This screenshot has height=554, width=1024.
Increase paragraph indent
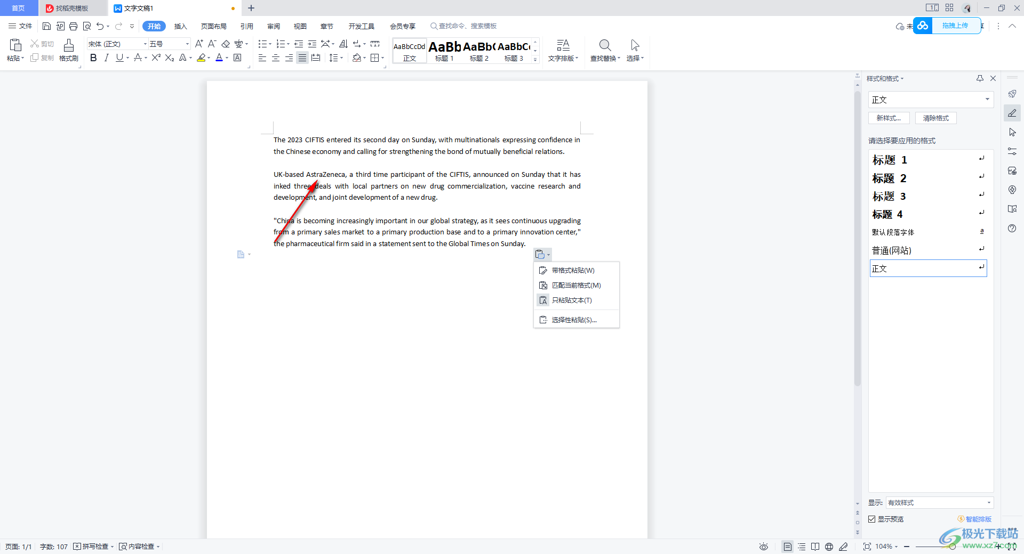312,44
